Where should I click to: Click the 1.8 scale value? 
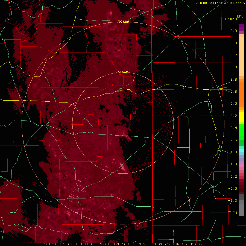234,152
